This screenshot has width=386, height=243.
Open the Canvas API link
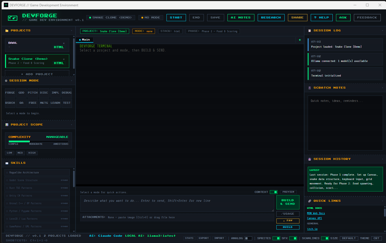coord(315,218)
